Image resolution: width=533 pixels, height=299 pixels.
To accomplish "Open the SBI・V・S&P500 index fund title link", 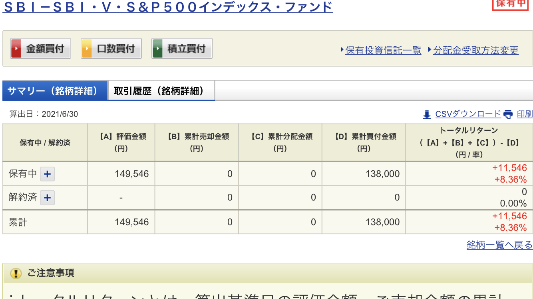I will [x=167, y=7].
